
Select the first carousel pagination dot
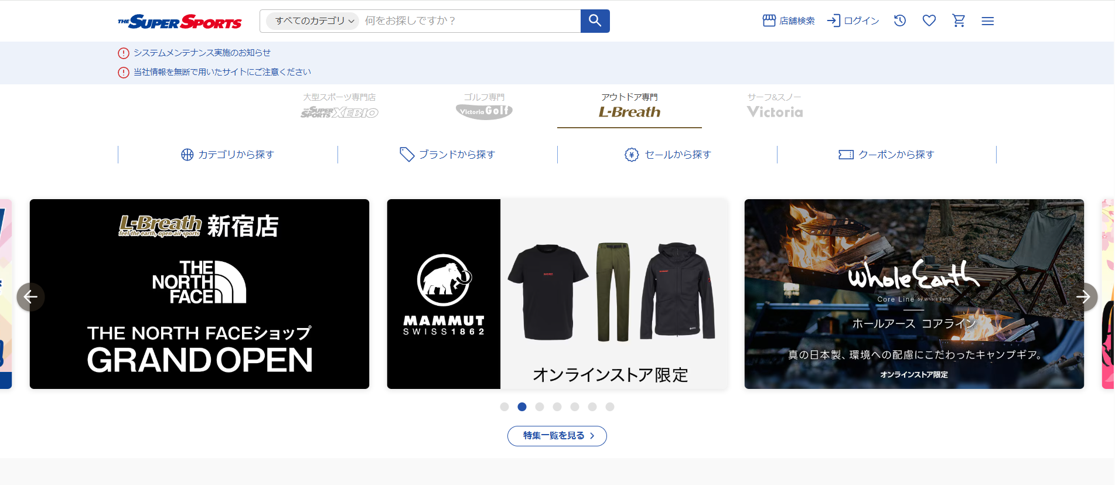click(504, 407)
